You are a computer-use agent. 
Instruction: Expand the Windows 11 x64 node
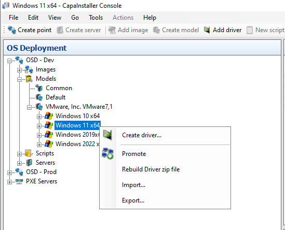(39, 126)
